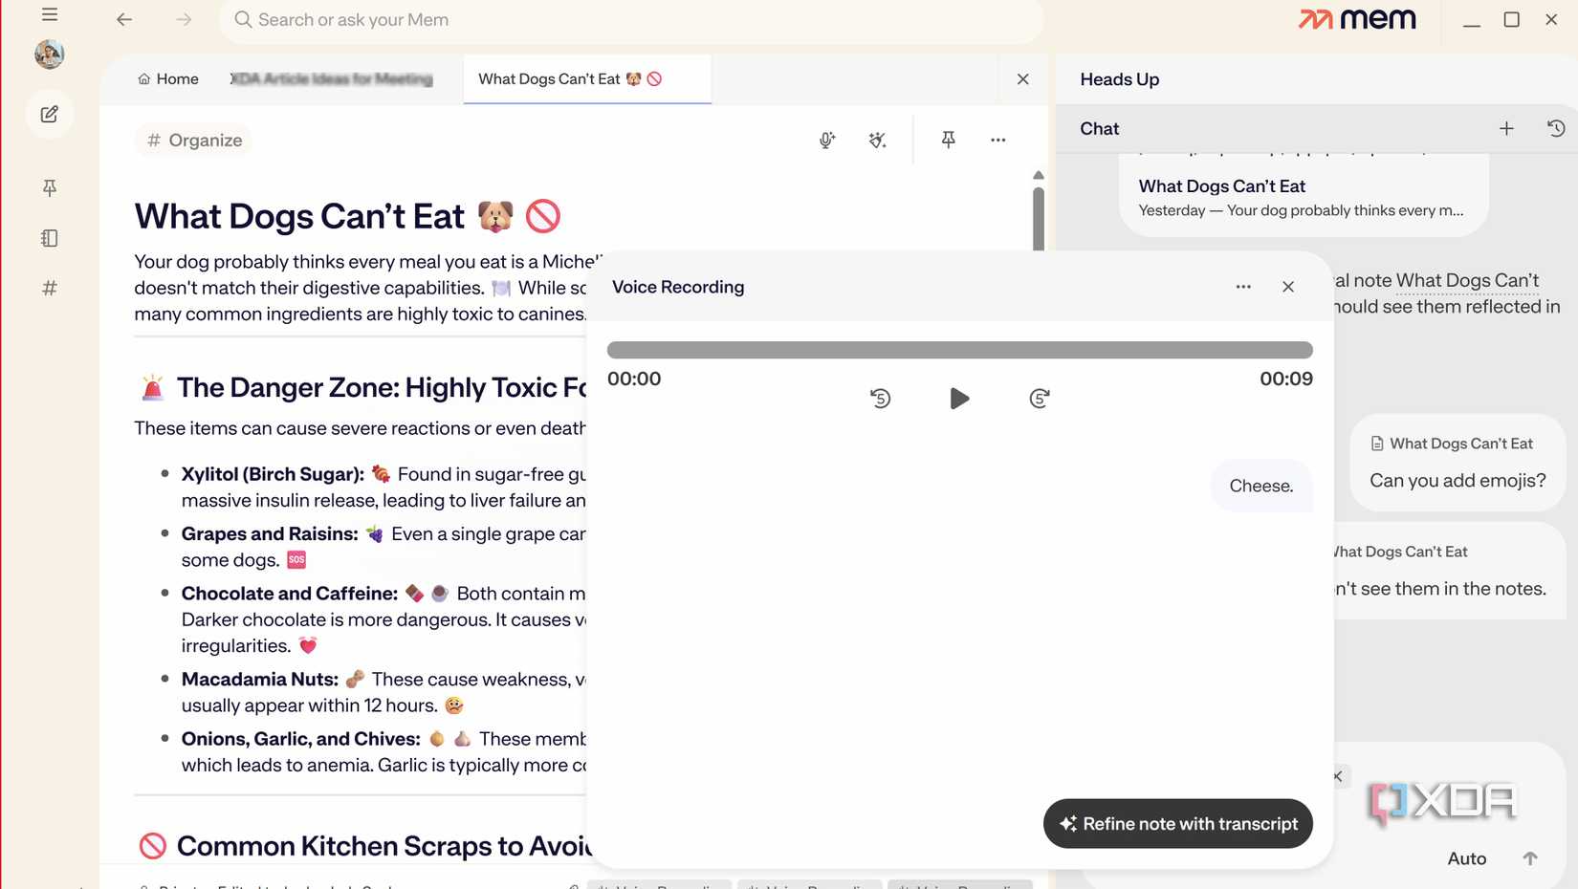Create a new note with pencil icon
The height and width of the screenshot is (889, 1578).
click(50, 115)
